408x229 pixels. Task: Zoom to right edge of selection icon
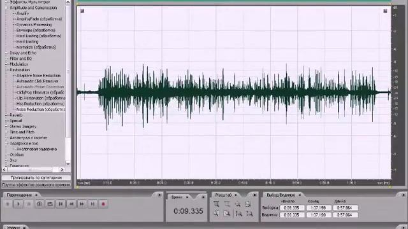click(x=227, y=214)
